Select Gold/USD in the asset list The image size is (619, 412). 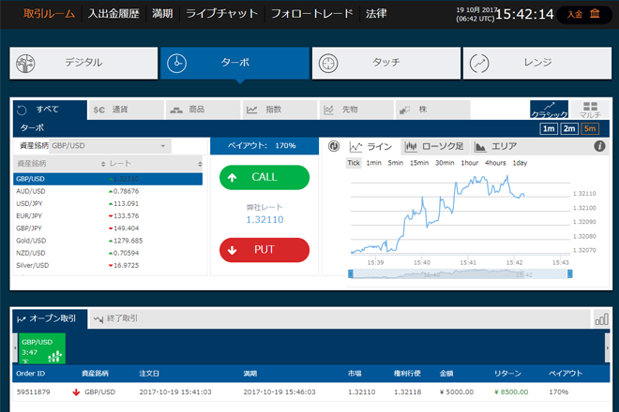coord(108,241)
